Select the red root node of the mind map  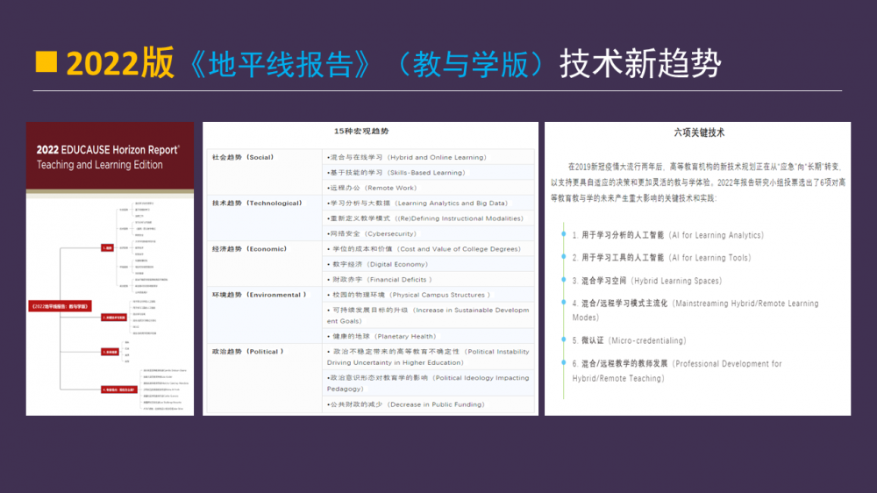pyautogui.click(x=58, y=306)
